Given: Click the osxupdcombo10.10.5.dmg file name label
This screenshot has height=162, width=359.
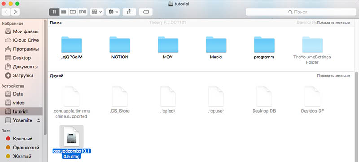Looking at the screenshot, I should click(x=72, y=154).
